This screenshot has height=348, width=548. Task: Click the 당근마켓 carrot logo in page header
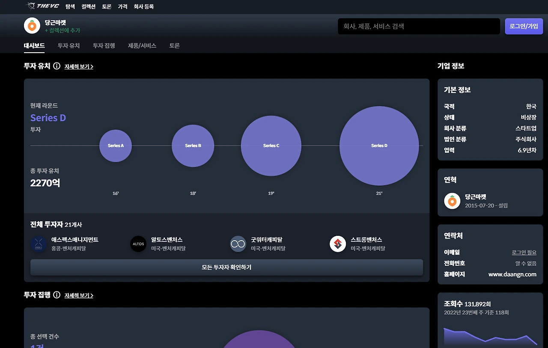point(32,26)
